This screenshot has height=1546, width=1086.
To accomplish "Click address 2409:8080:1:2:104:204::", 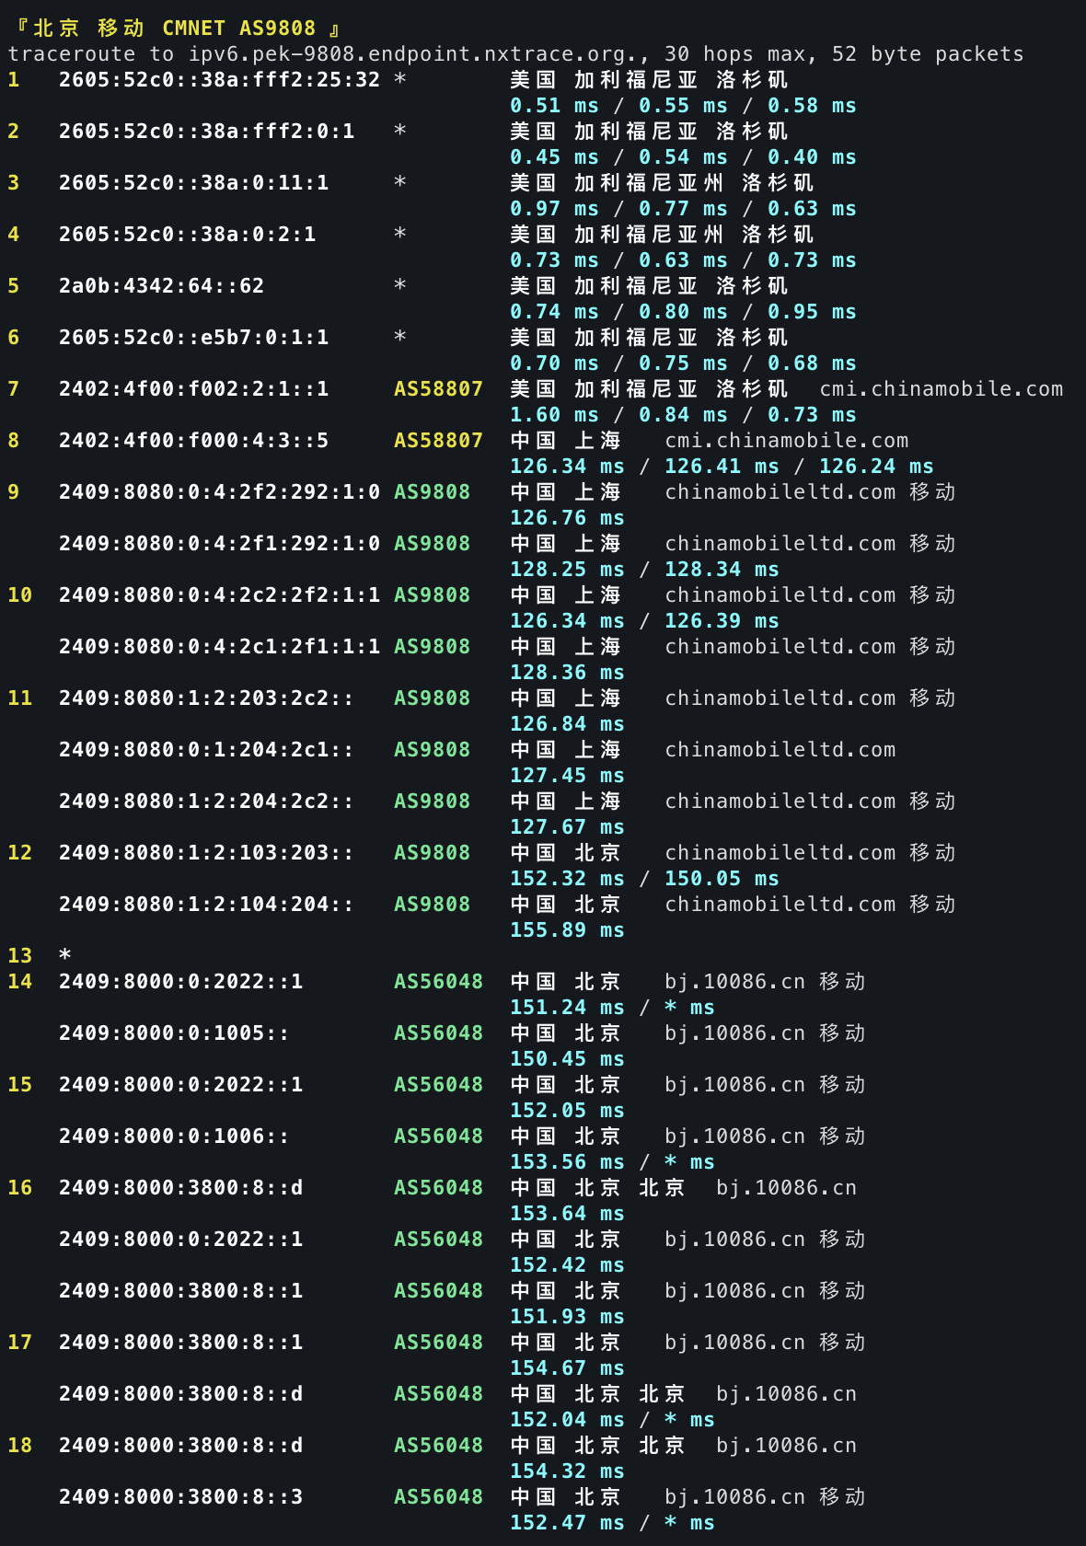I will click(x=206, y=905).
